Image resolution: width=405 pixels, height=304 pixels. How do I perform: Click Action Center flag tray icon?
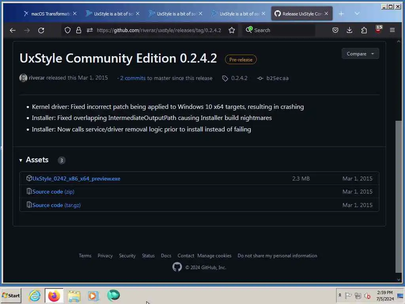click(348, 295)
